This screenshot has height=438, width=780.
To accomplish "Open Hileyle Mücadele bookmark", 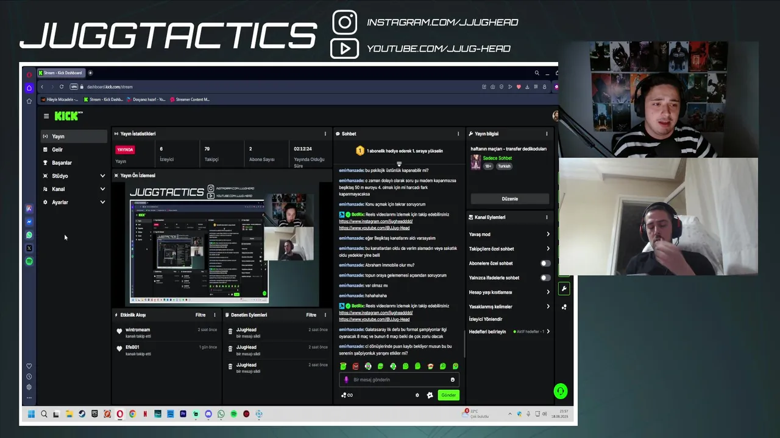I will (59, 99).
